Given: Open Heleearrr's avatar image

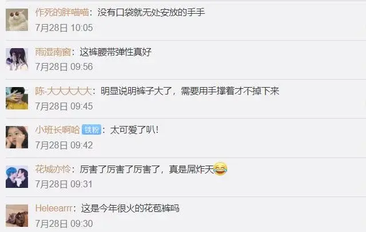Looking at the screenshot, I should (17, 215).
